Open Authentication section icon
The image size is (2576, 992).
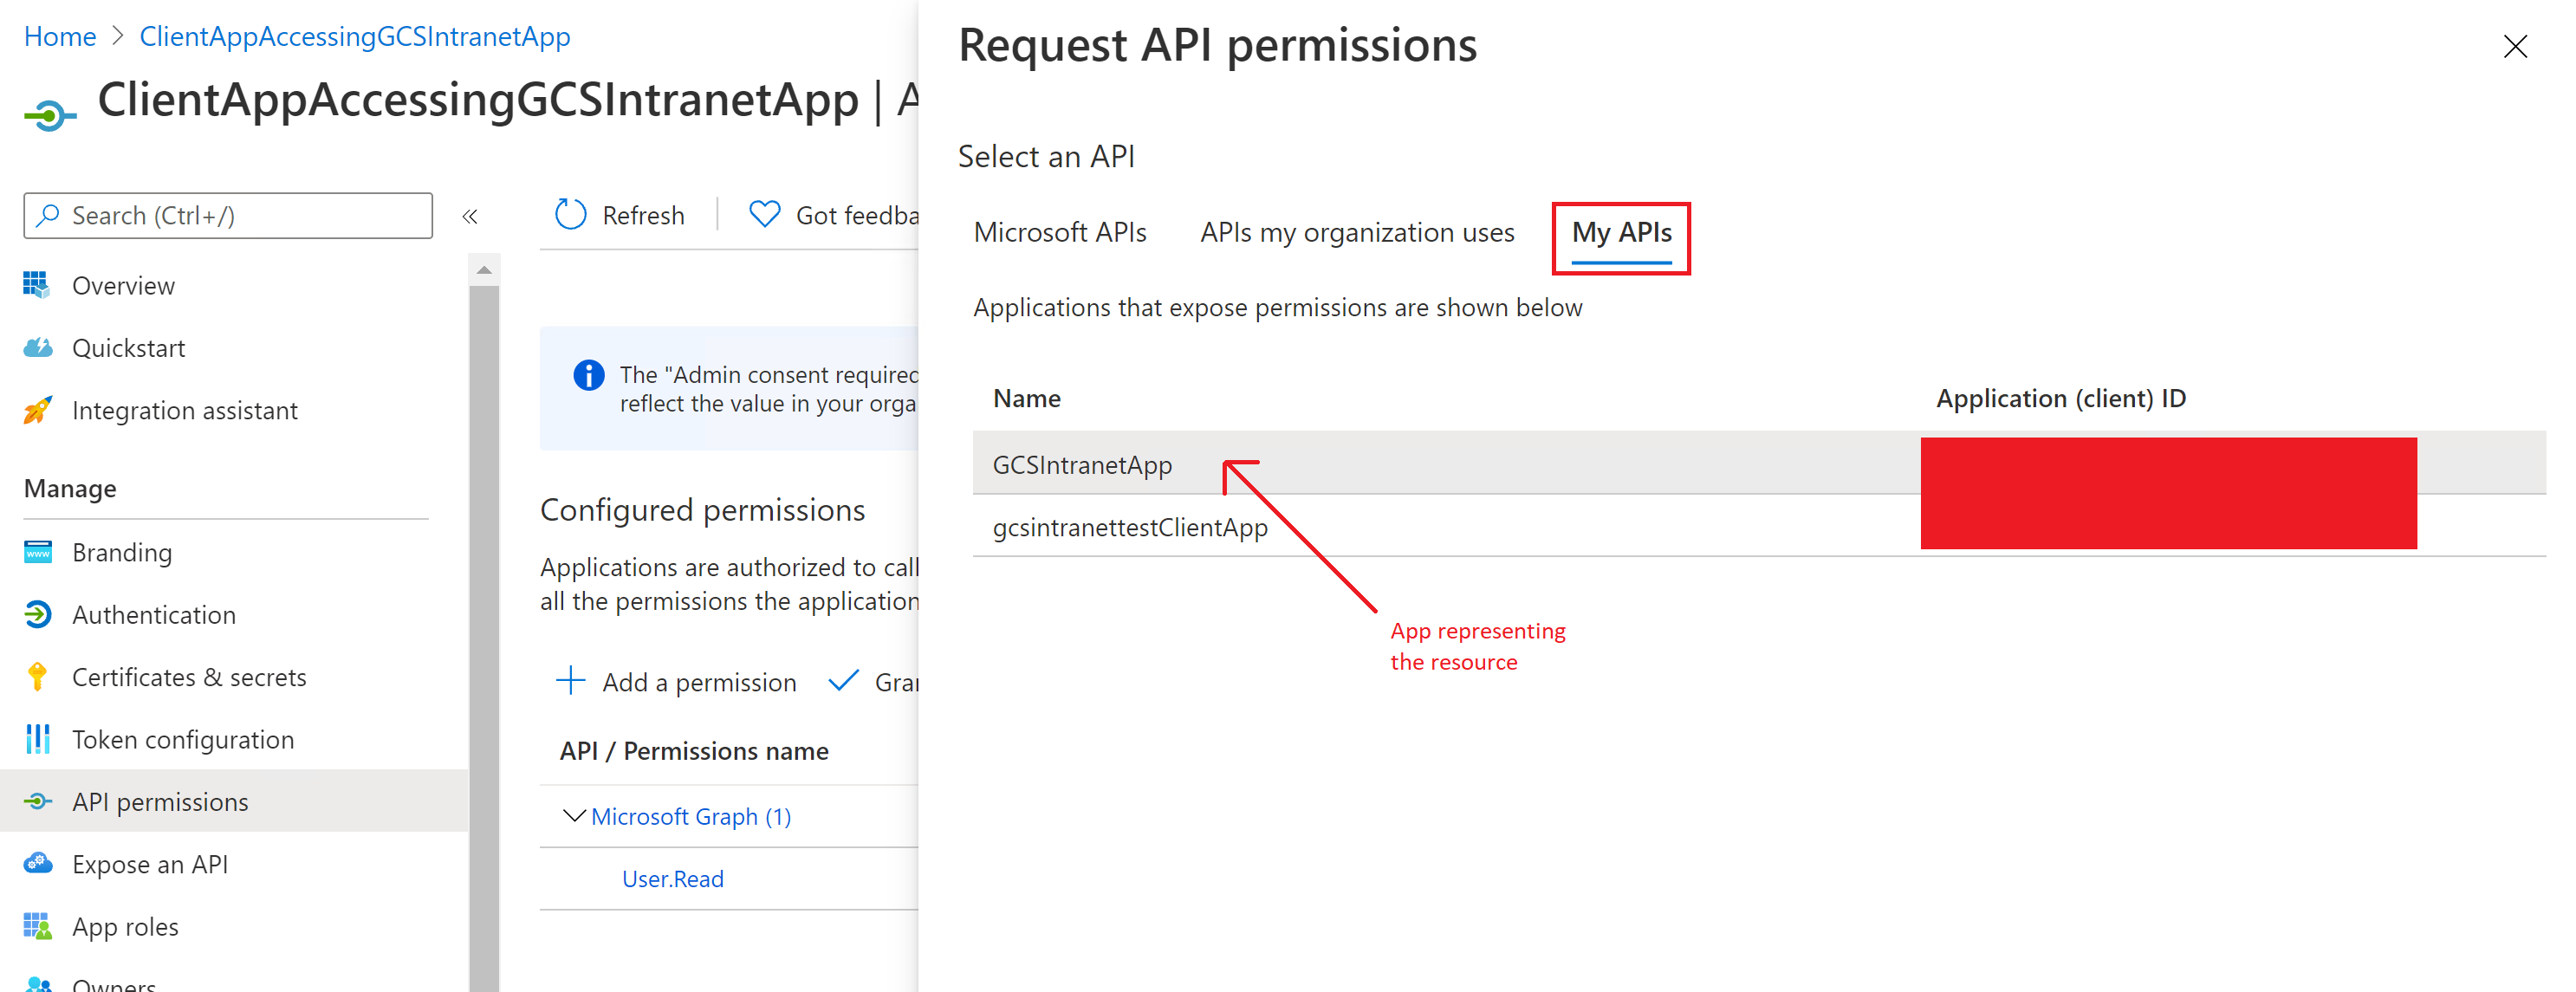tap(37, 614)
